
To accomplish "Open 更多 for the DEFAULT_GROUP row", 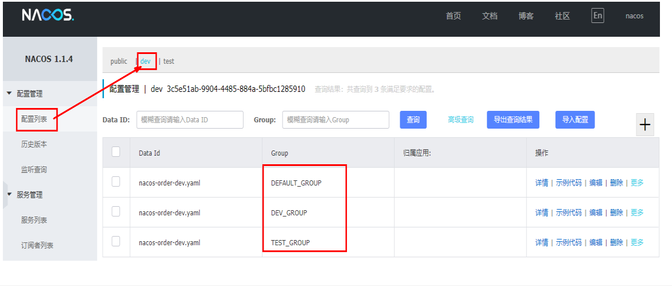I will pyautogui.click(x=637, y=183).
